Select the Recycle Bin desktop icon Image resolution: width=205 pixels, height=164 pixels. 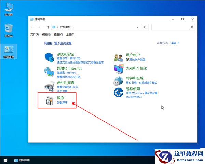9,30
